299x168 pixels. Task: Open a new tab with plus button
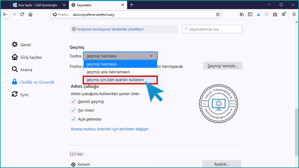pyautogui.click(x=131, y=5)
